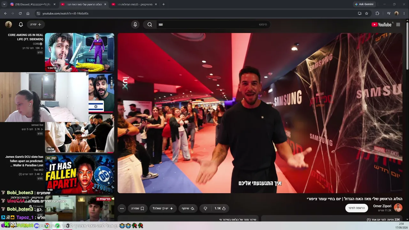Bookmark this page with the star icon
Viewport: 409px width, 230px height.
point(367,13)
